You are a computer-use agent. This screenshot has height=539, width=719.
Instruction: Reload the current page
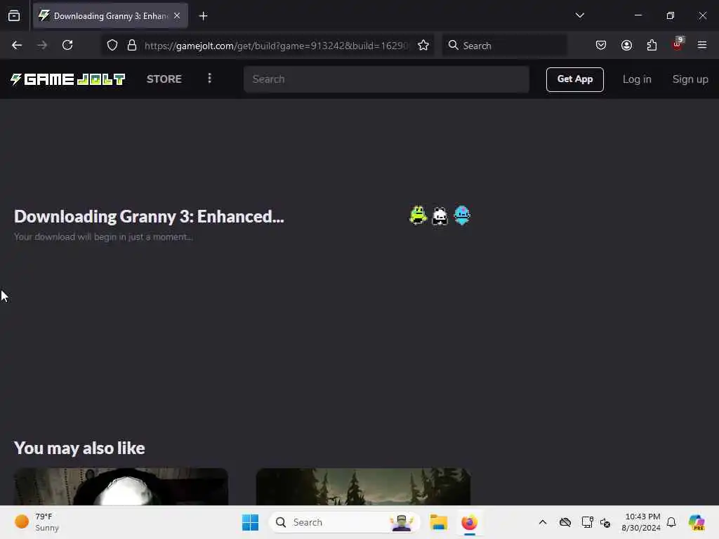coord(67,45)
